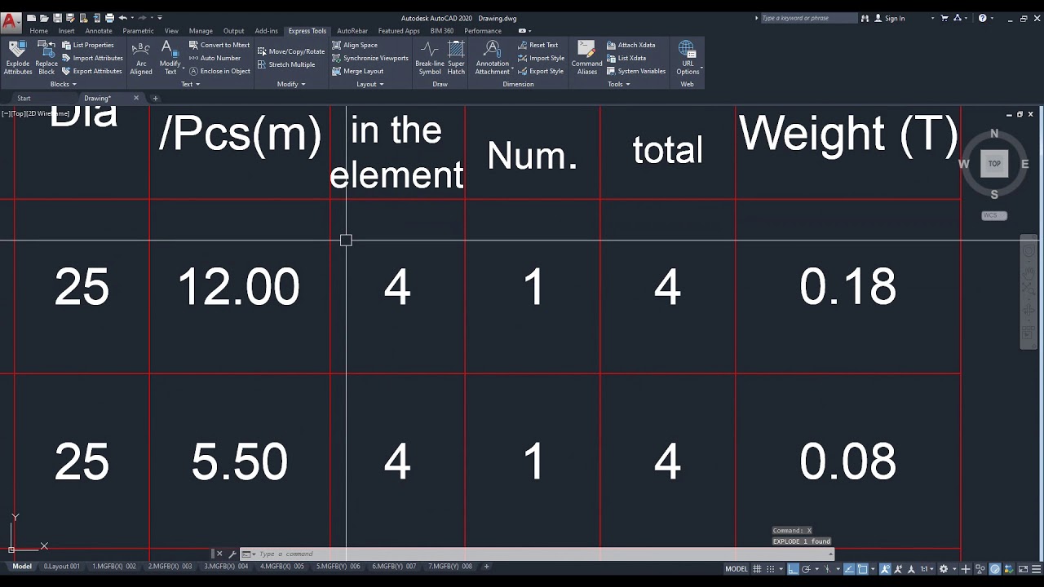The width and height of the screenshot is (1044, 587).
Task: Toggle ortho mode in status bar
Action: coord(793,569)
